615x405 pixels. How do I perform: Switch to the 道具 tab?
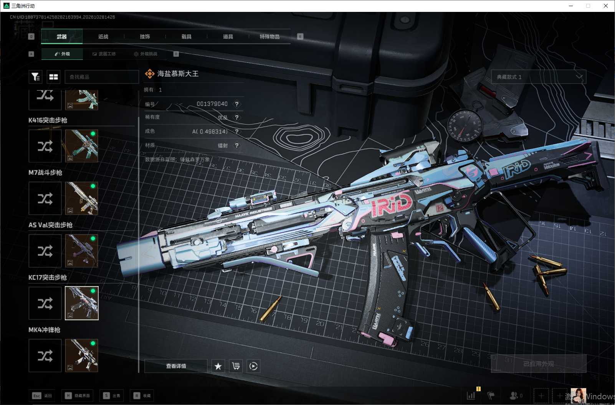pyautogui.click(x=228, y=36)
